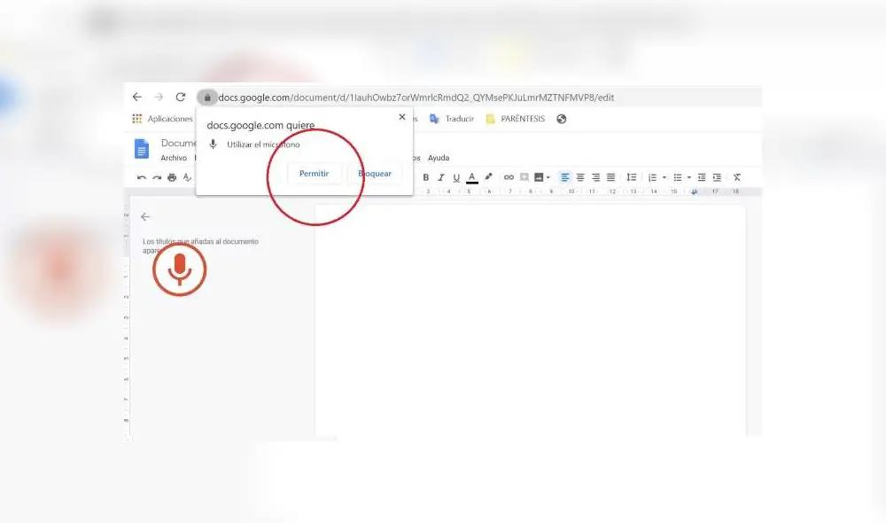The image size is (886, 523).
Task: Open the Archivo menu
Action: (174, 157)
